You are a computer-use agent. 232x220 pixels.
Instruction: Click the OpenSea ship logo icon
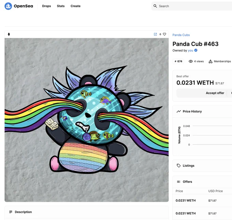(8, 6)
